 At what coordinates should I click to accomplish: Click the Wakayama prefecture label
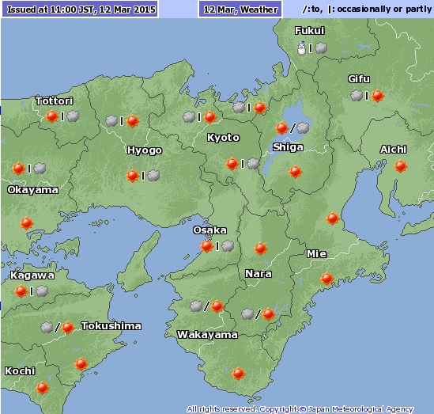207,335
